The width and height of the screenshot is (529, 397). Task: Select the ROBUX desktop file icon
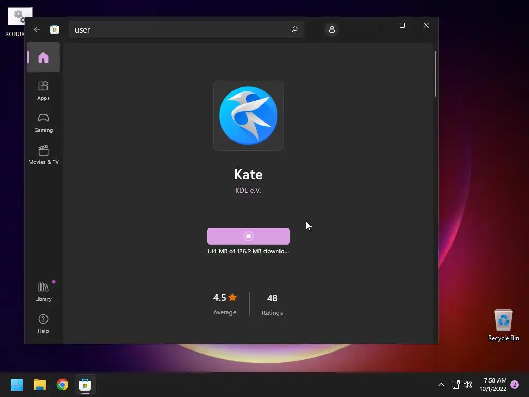[15, 22]
